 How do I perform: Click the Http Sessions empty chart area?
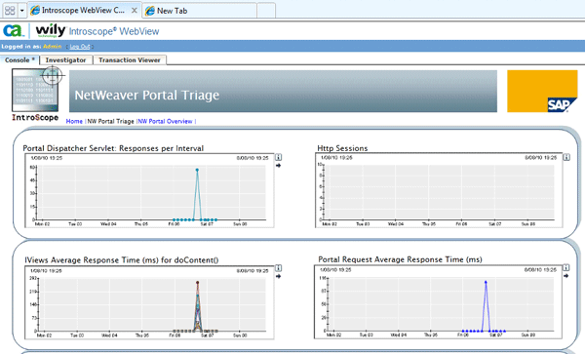pos(439,192)
